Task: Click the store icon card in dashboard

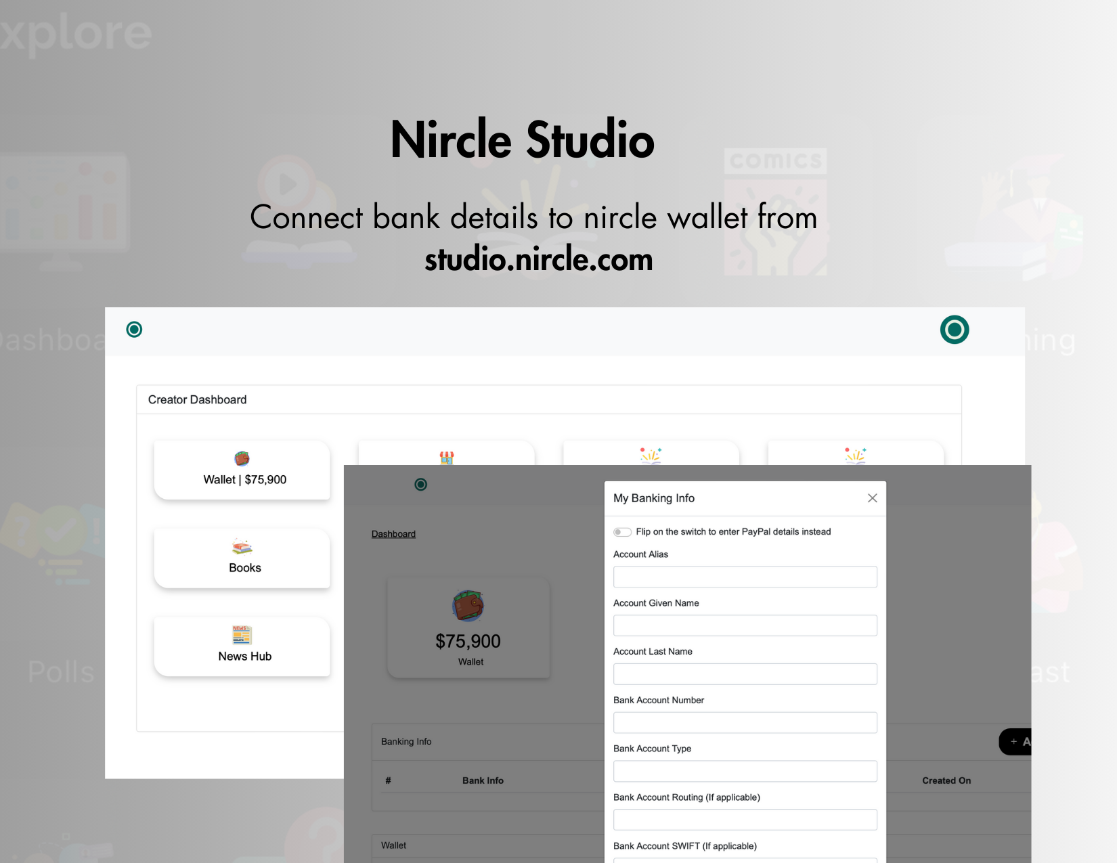Action: pos(446,455)
